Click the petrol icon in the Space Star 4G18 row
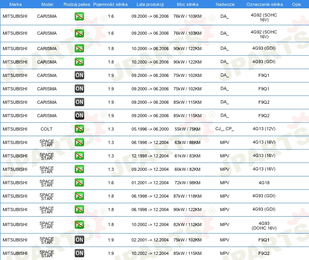This screenshot has height=260, width=309. click(79, 183)
